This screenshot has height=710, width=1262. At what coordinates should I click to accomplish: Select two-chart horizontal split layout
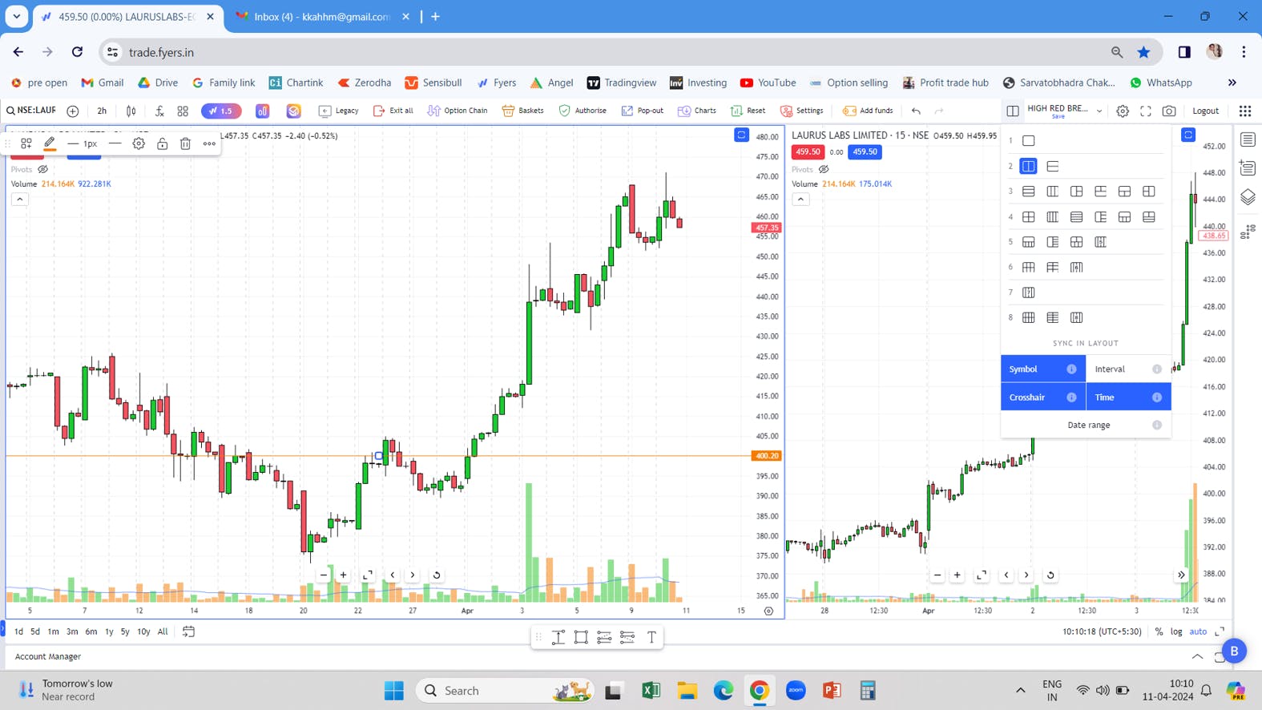click(1053, 166)
